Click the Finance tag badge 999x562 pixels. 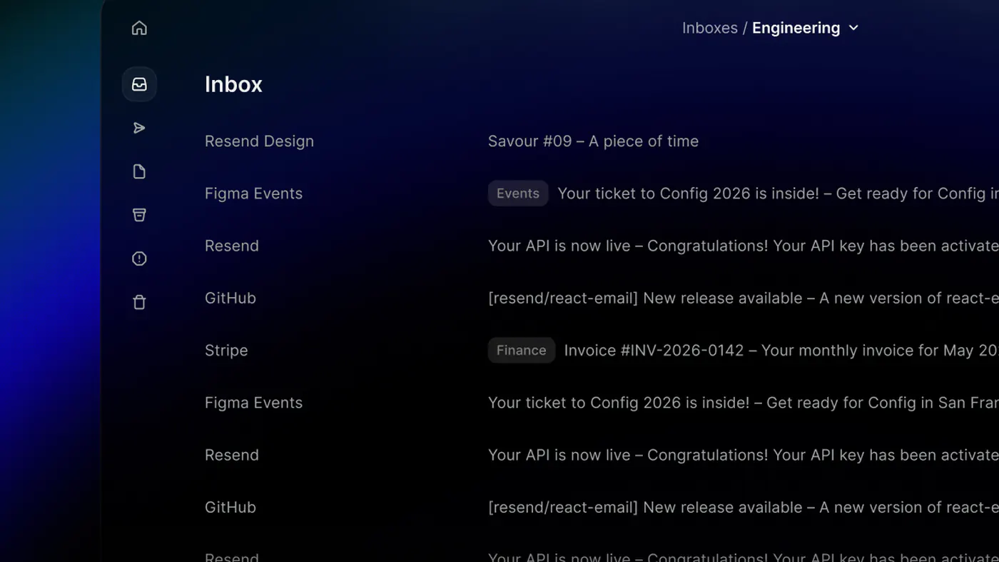click(x=522, y=351)
